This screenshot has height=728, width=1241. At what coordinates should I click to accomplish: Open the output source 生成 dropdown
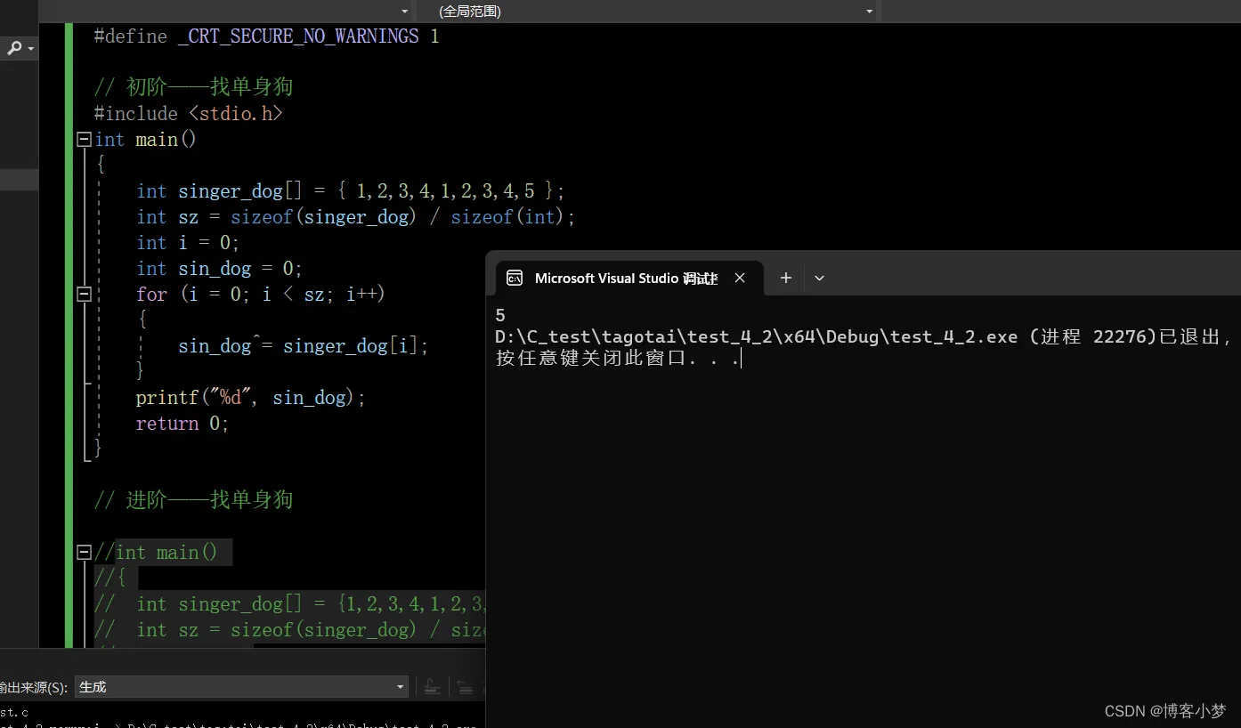[400, 687]
